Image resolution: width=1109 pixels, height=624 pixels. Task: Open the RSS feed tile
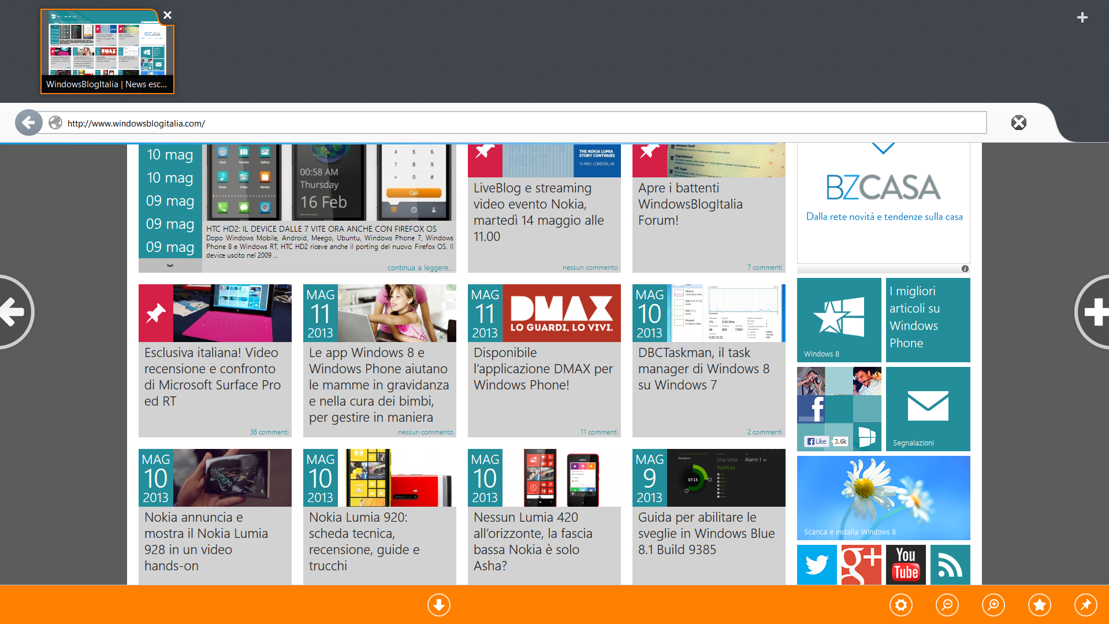[950, 564]
